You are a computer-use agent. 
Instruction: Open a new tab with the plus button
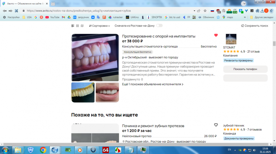pyautogui.click(x=53, y=4)
